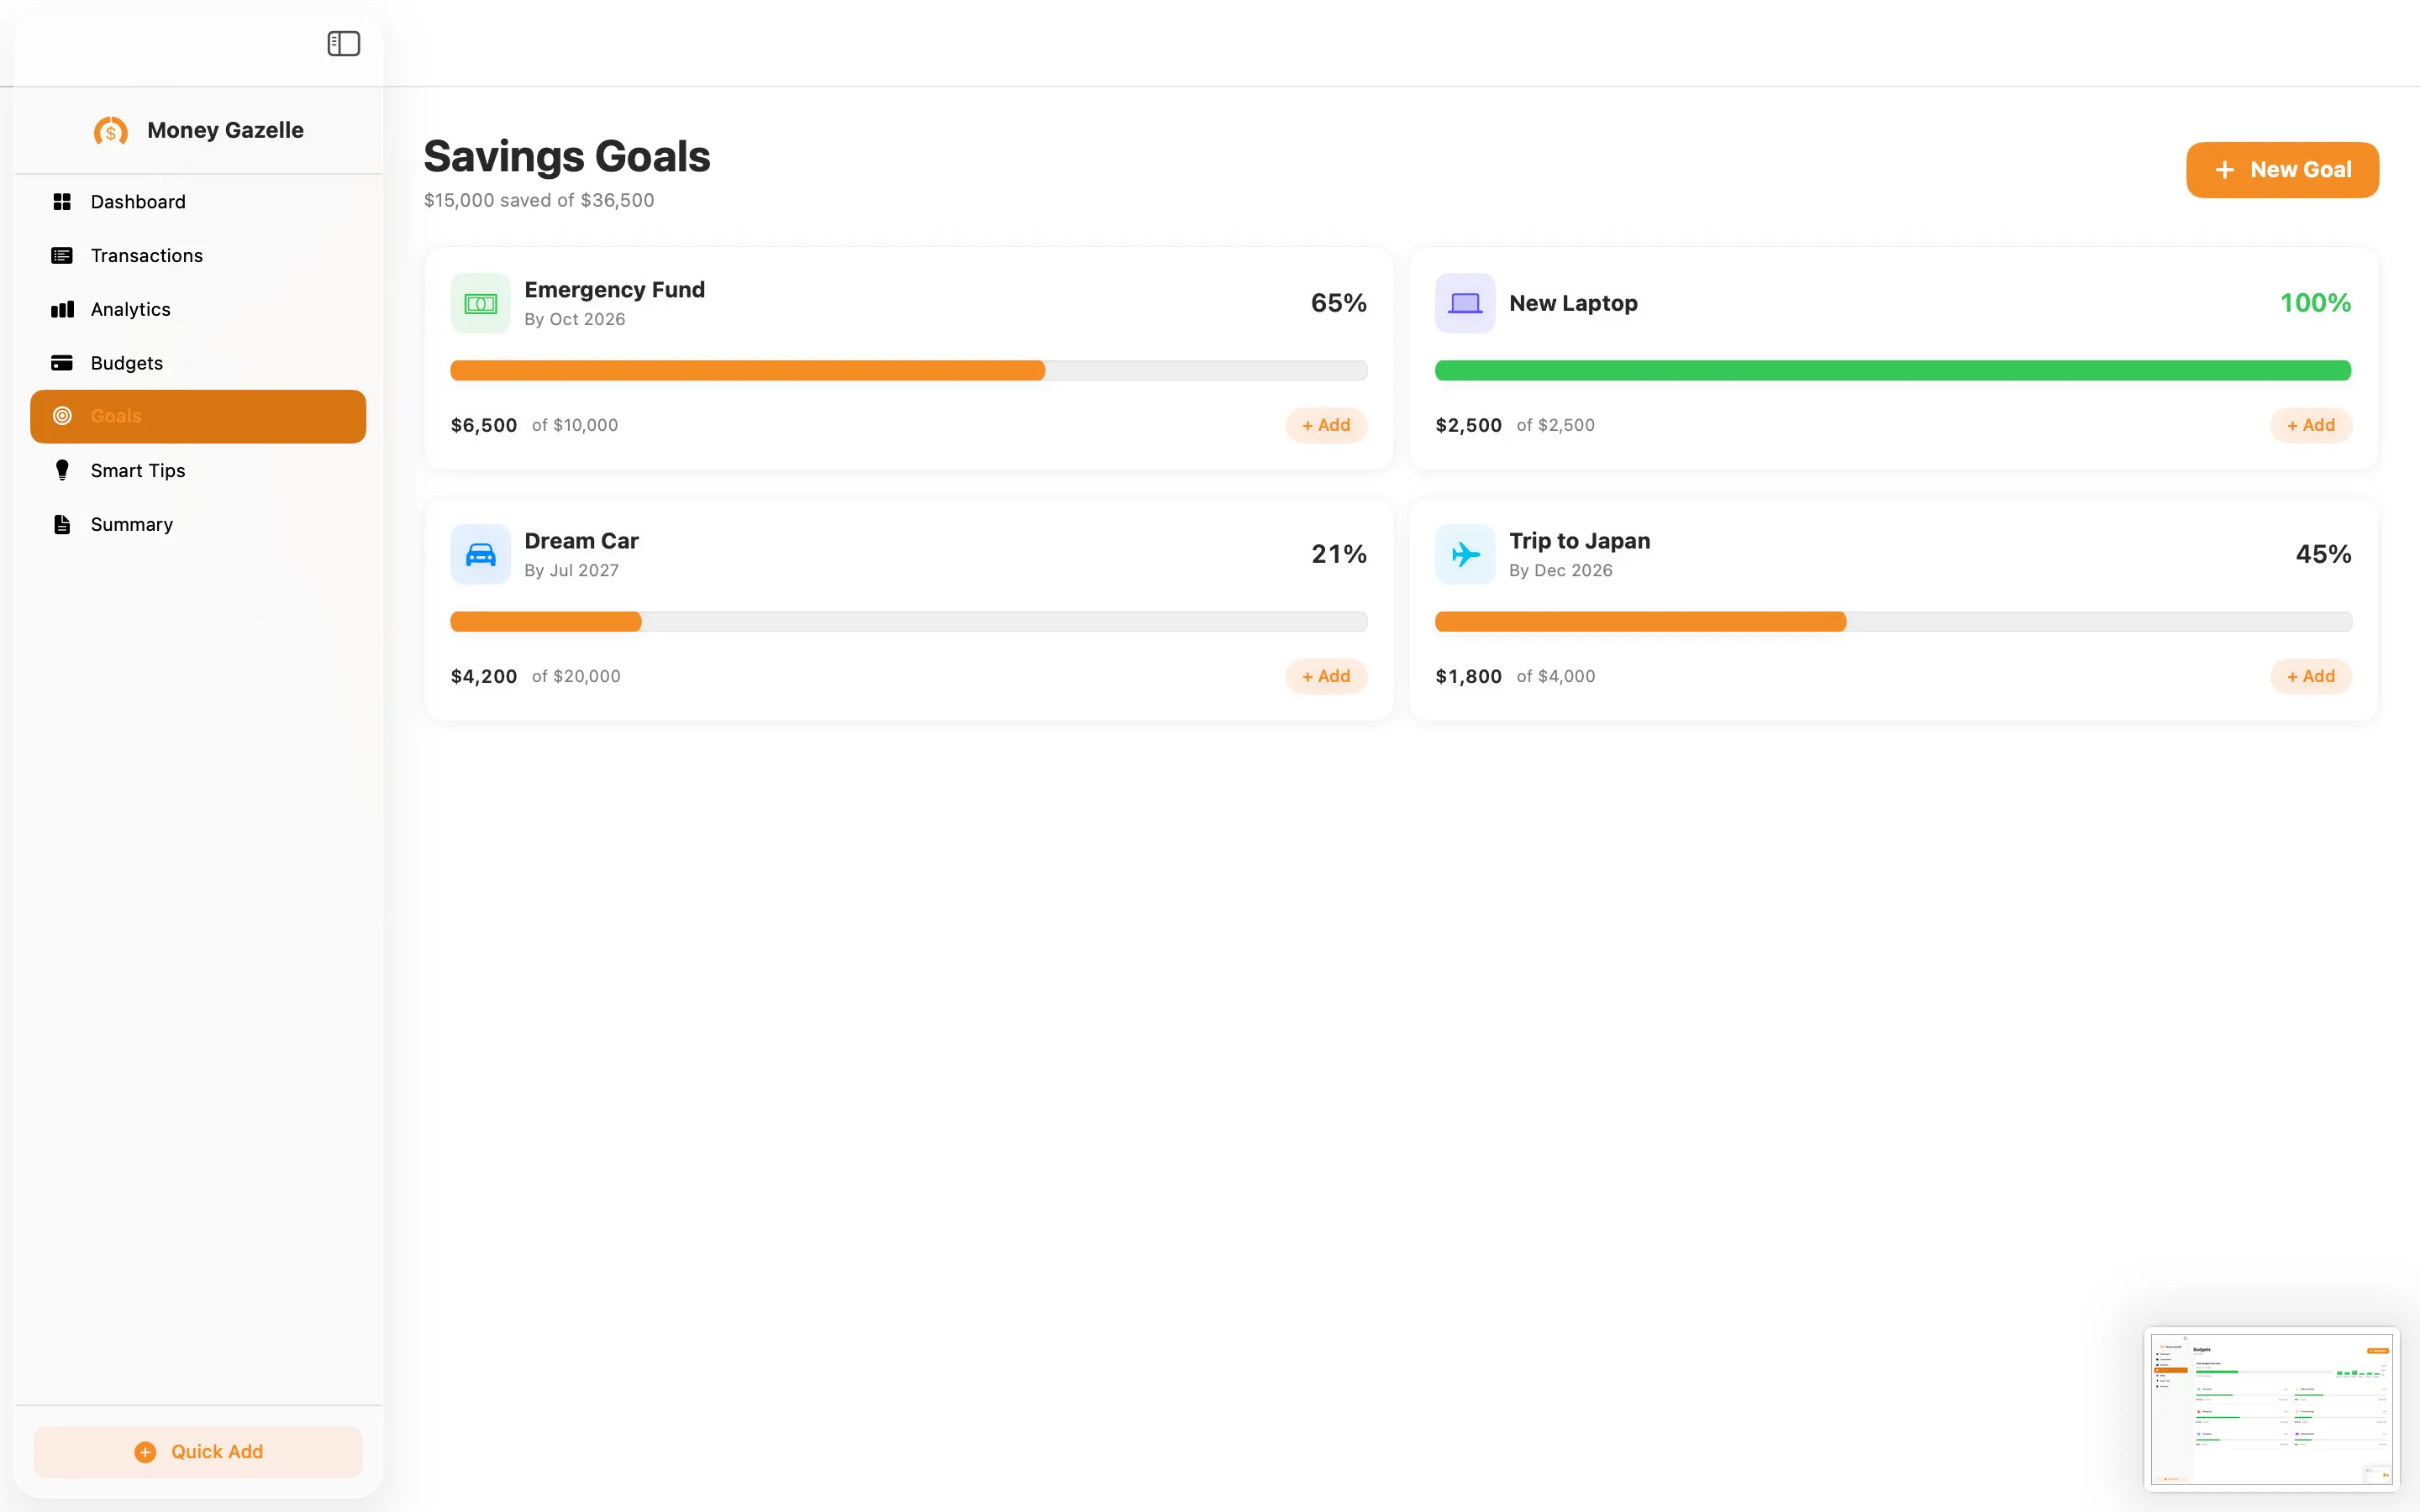This screenshot has width=2420, height=1512.
Task: Click the "of $20,000" target text
Action: [x=576, y=676]
